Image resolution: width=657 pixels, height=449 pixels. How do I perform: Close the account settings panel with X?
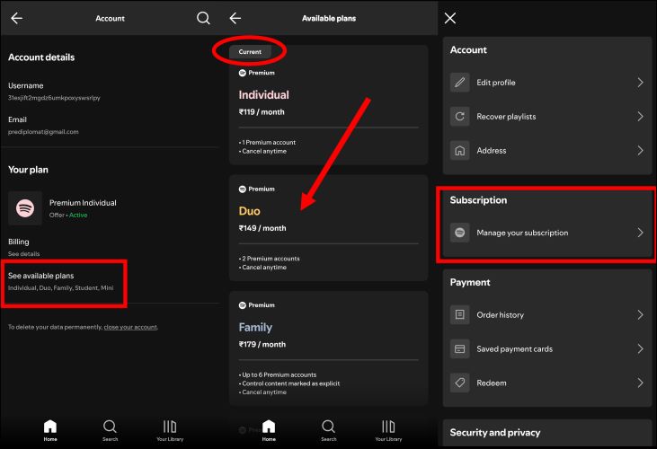[x=450, y=18]
